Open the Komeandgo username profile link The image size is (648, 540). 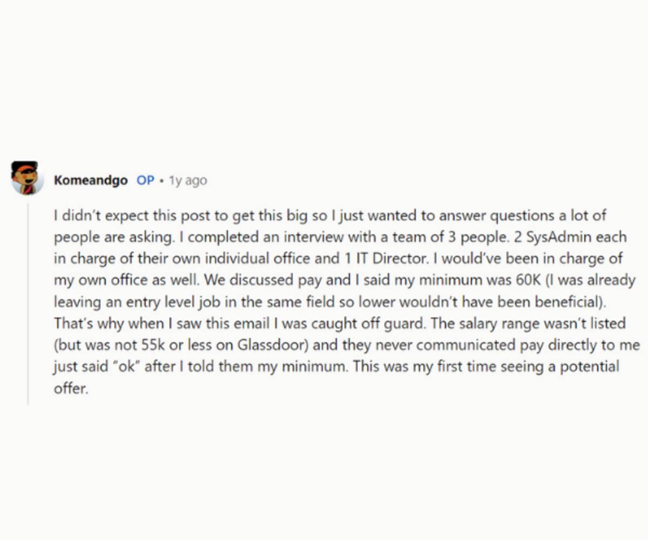pos(91,180)
